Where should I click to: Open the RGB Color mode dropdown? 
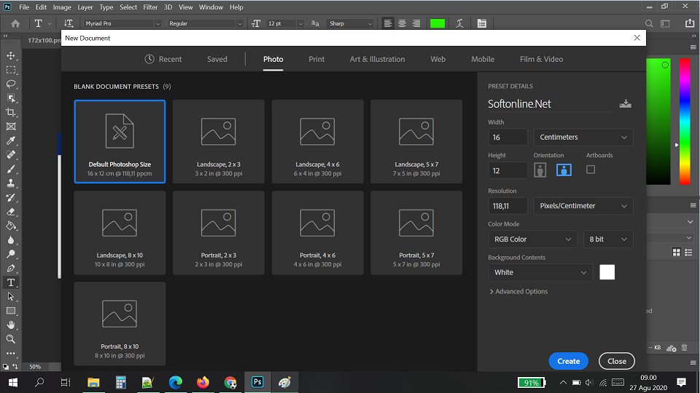click(x=532, y=239)
